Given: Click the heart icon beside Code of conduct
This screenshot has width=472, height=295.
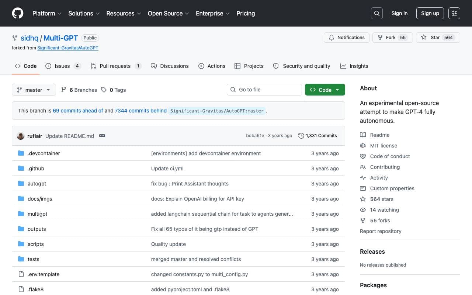Looking at the screenshot, I should pyautogui.click(x=363, y=156).
